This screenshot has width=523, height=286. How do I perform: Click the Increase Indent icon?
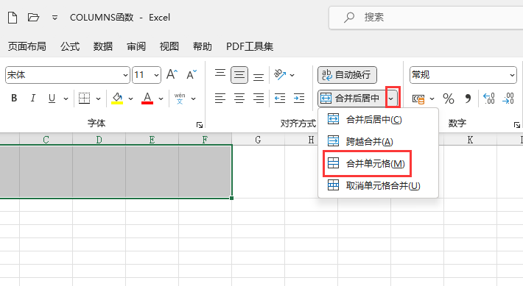(x=299, y=99)
